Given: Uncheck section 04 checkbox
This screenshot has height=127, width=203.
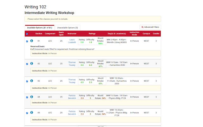Looking at the screenshot, I should pyautogui.click(x=27, y=97).
